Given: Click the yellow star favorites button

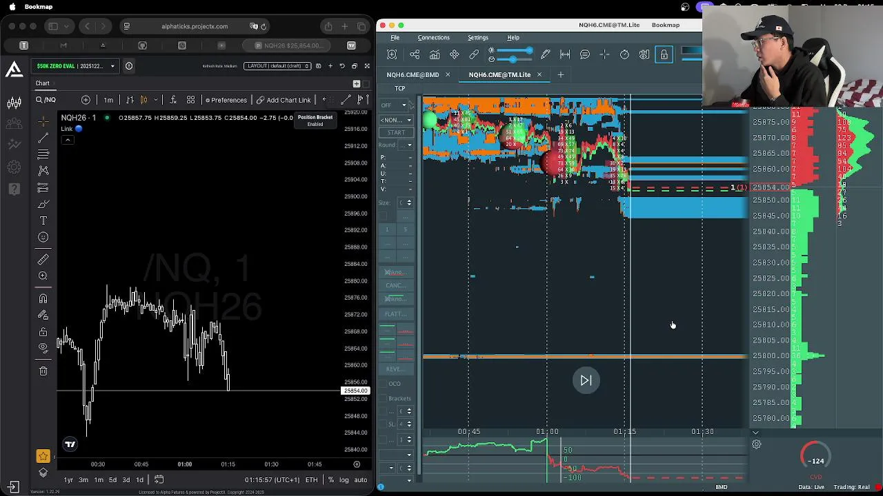Looking at the screenshot, I should coord(43,456).
